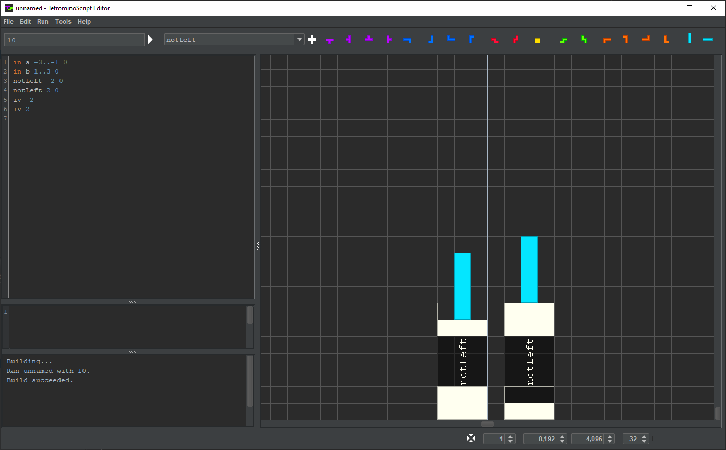Image resolution: width=726 pixels, height=450 pixels.
Task: Select the orange horizontal L-piece with right hook up
Action: tap(646, 38)
